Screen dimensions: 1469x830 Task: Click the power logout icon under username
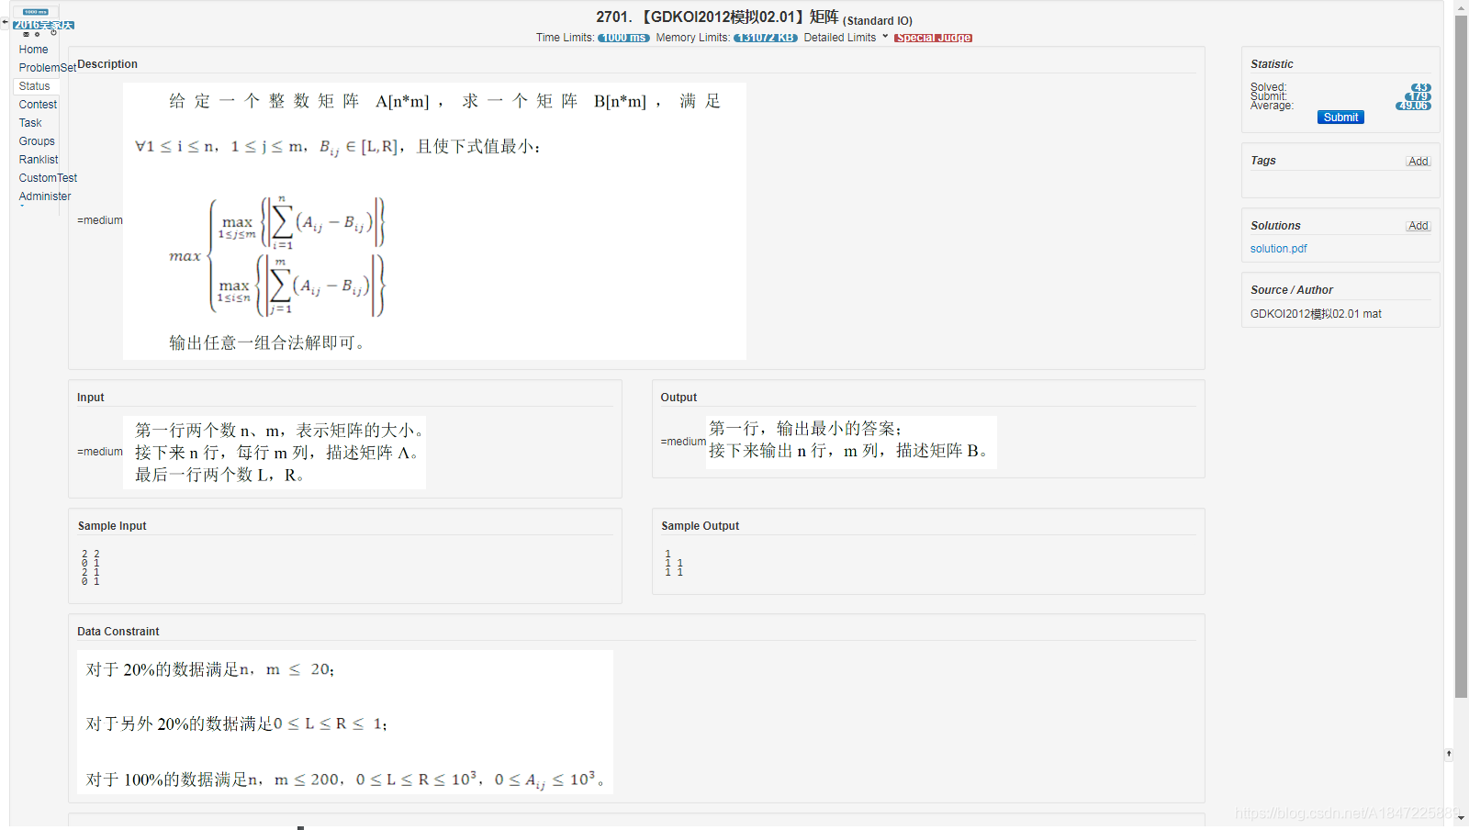[x=53, y=32]
